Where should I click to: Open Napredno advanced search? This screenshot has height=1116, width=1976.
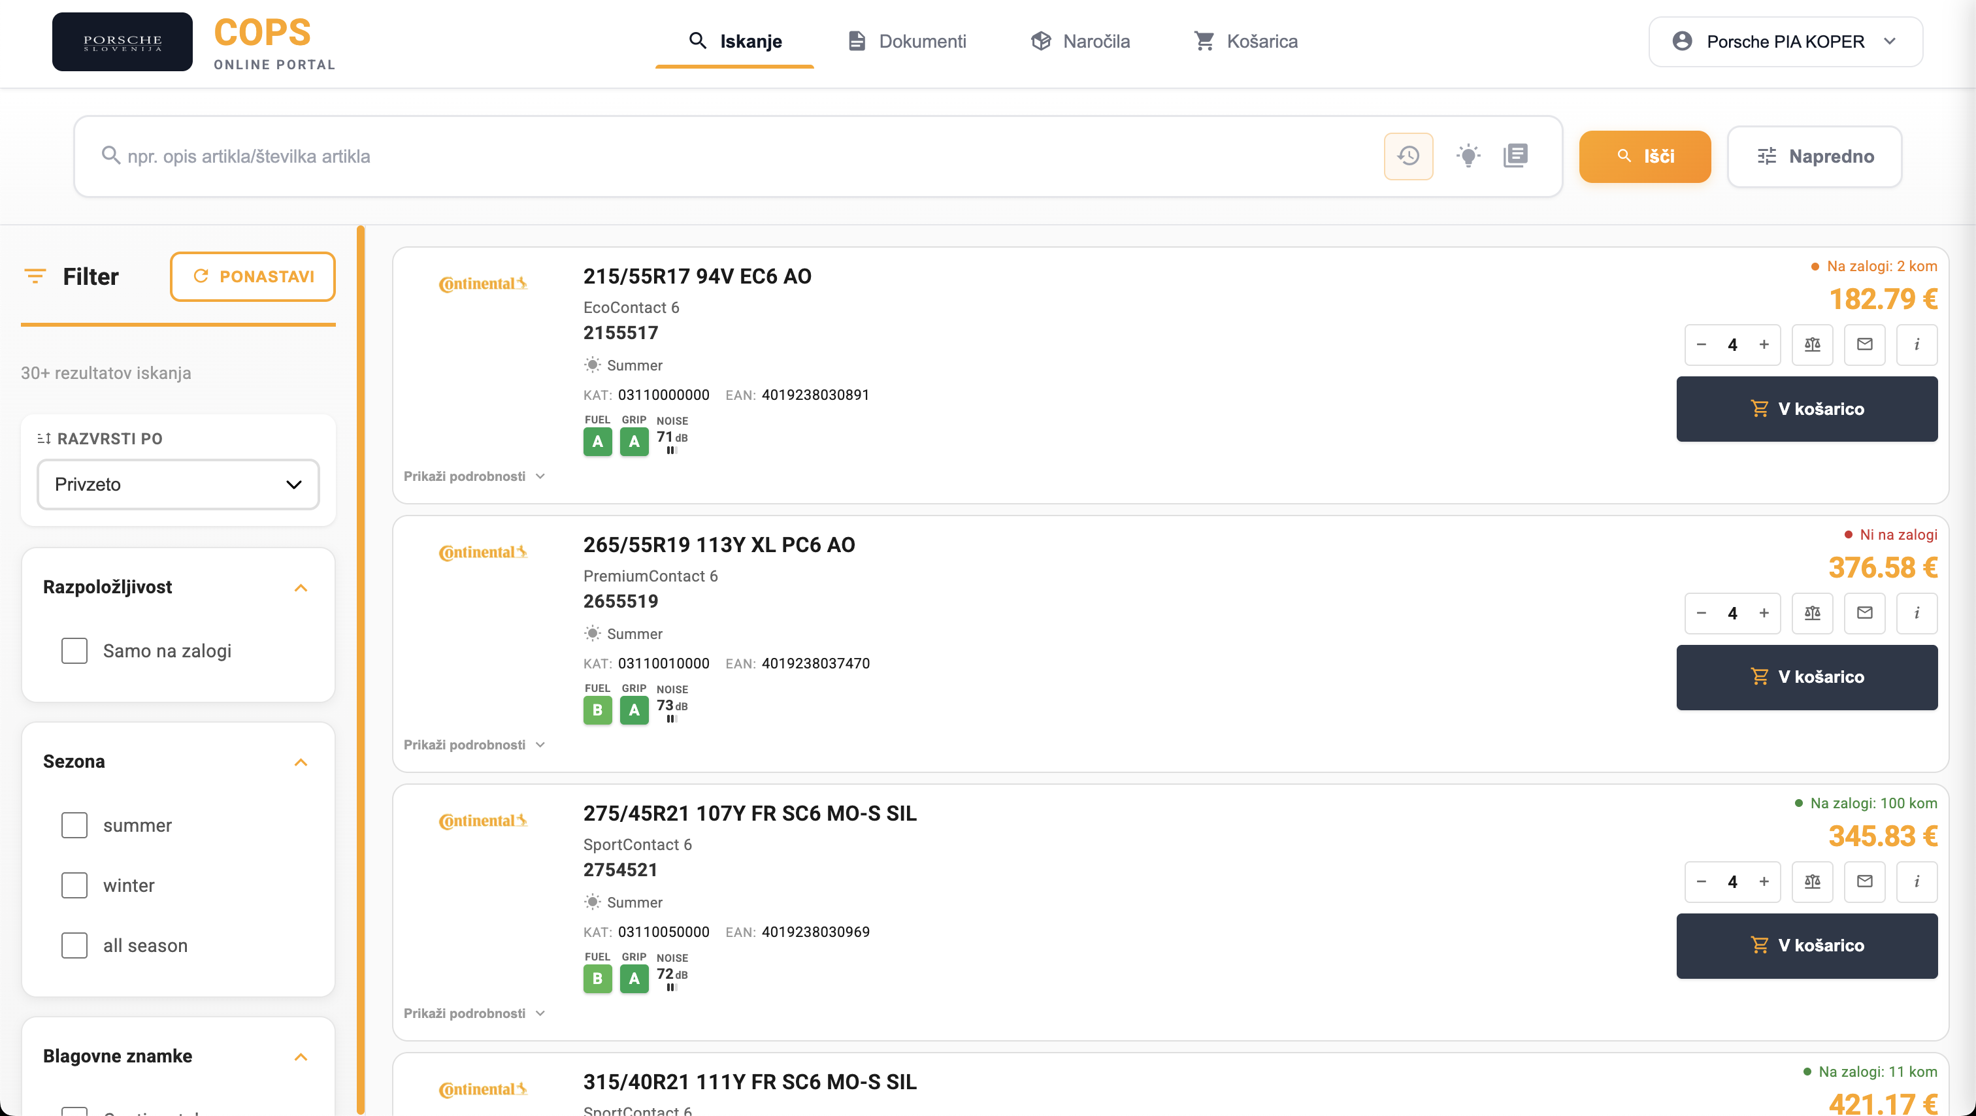click(x=1814, y=156)
